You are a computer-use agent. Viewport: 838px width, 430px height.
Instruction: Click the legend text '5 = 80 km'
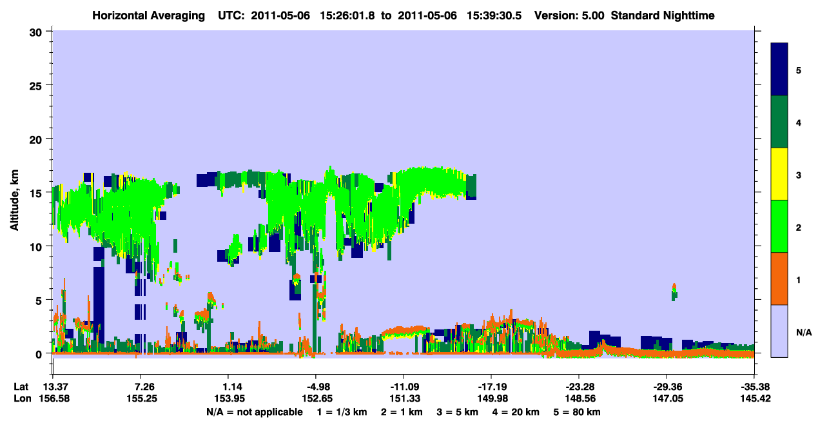click(x=578, y=412)
